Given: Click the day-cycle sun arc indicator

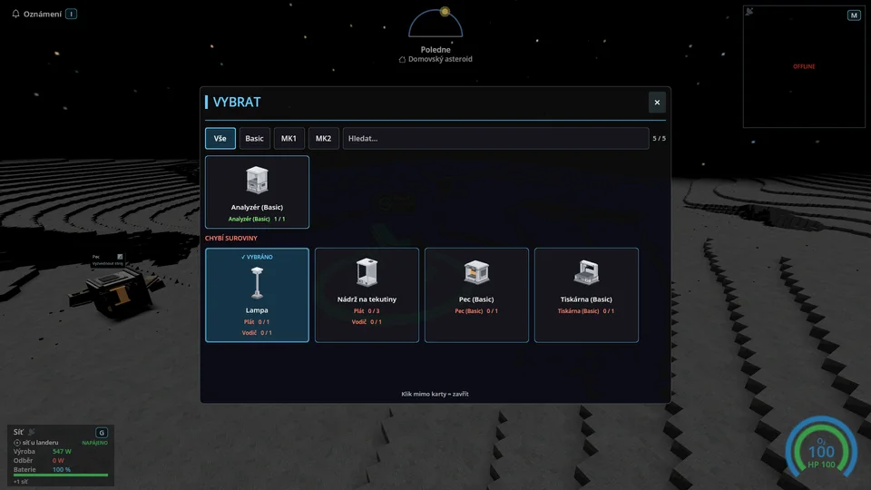Looking at the screenshot, I should point(435,23).
